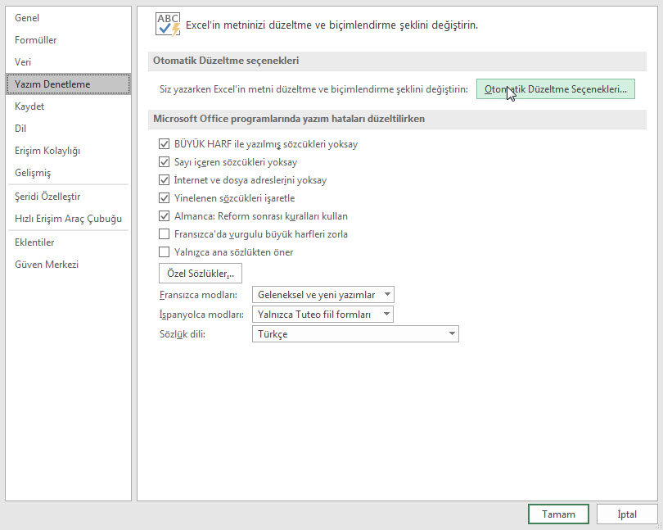Image resolution: width=663 pixels, height=530 pixels.
Task: Click 'Otomatik Düzeltme Seçenekleri...' button
Action: (x=556, y=89)
